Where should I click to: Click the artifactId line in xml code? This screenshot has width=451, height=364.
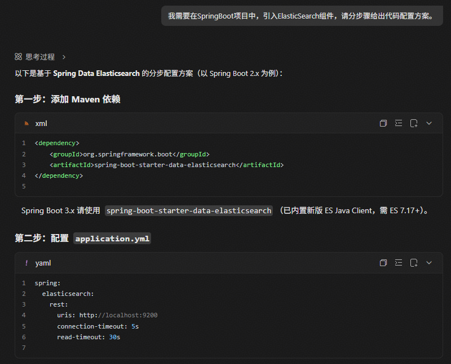[166, 165]
